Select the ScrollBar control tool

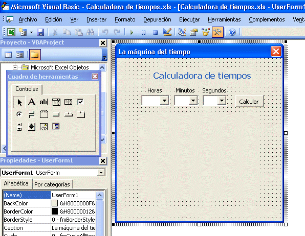point(19,127)
